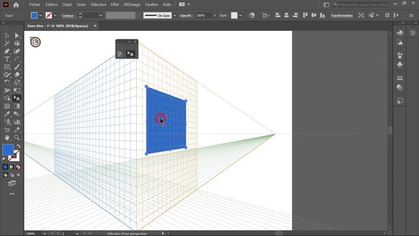
Task: Select the Free Transform tool
Action: [17, 90]
